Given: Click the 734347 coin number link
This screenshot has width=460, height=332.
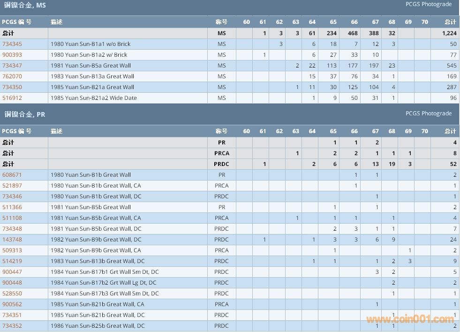Looking at the screenshot, I should click(12, 66).
